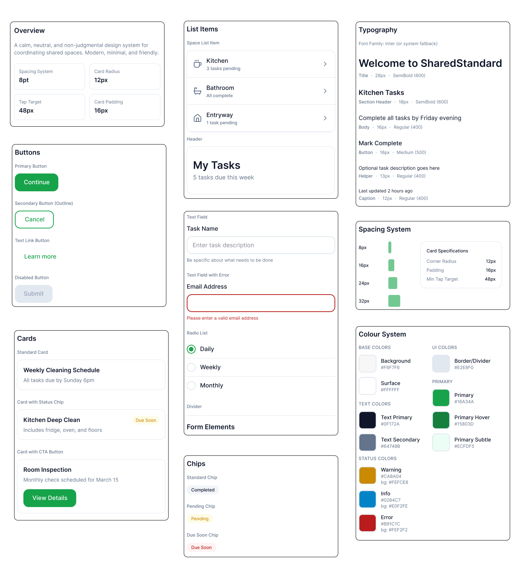Click the Warning amber swatch

point(368,475)
